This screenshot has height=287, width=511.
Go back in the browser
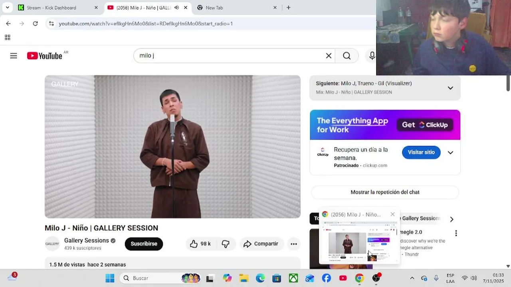coord(8,24)
